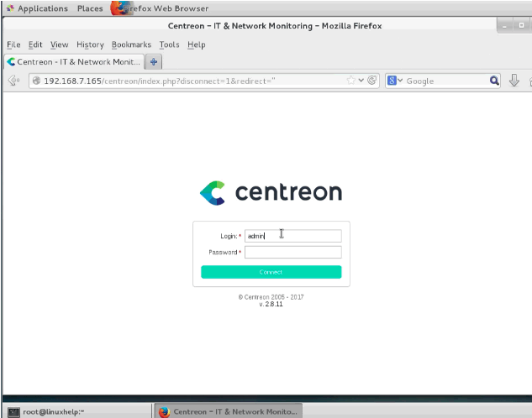Select the Centreon - IT & Network Monit... tab
This screenshot has height=418, width=532.
click(74, 62)
